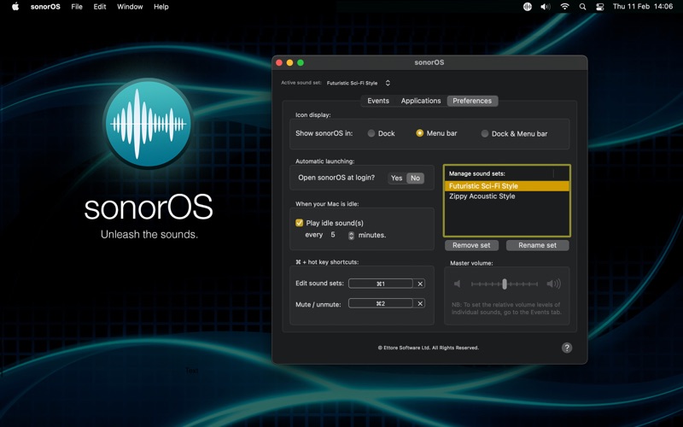Click the sonorOS menu bar status icon
This screenshot has width=683, height=427.
528,7
